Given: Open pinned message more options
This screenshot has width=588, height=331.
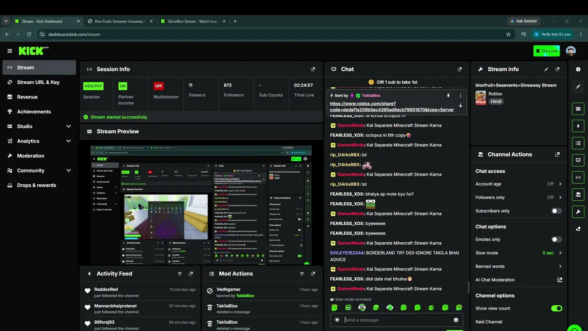Looking at the screenshot, I should coord(460,96).
